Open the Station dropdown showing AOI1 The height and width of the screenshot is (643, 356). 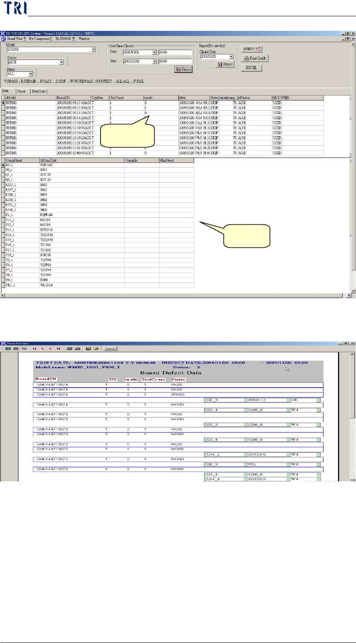[62, 62]
